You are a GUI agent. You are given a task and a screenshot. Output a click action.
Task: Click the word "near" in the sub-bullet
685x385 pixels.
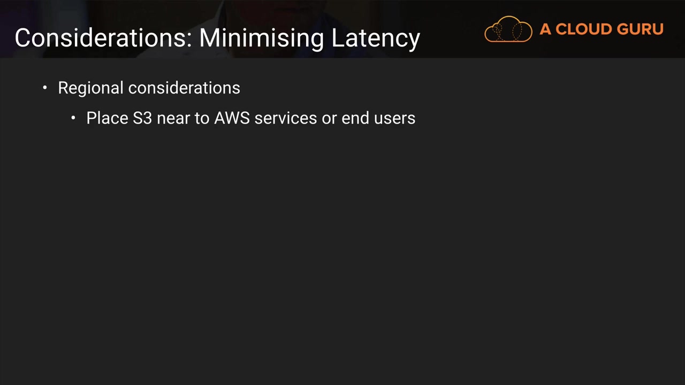(173, 118)
